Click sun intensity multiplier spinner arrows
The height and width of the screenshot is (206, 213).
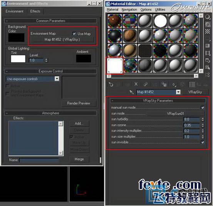[203, 131]
